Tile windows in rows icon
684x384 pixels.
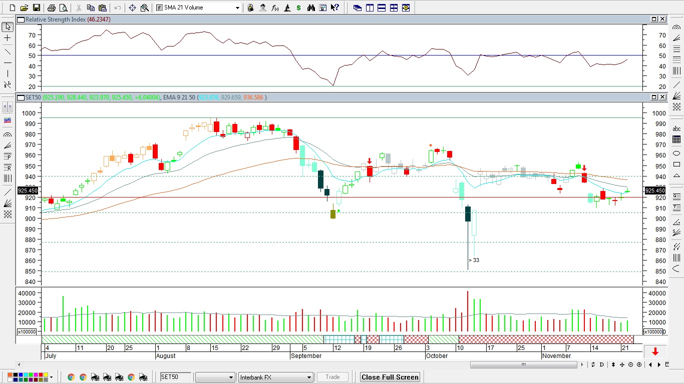click(x=382, y=7)
